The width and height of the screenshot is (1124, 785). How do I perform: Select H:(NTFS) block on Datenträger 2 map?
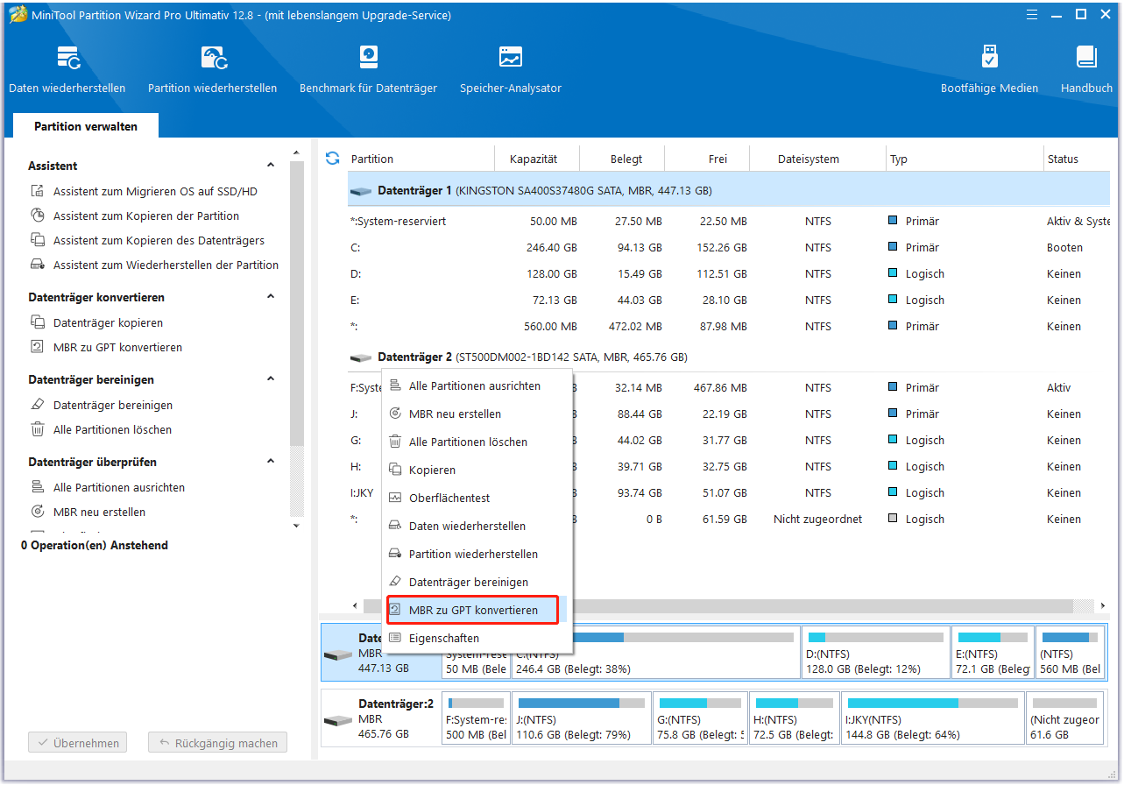[793, 718]
